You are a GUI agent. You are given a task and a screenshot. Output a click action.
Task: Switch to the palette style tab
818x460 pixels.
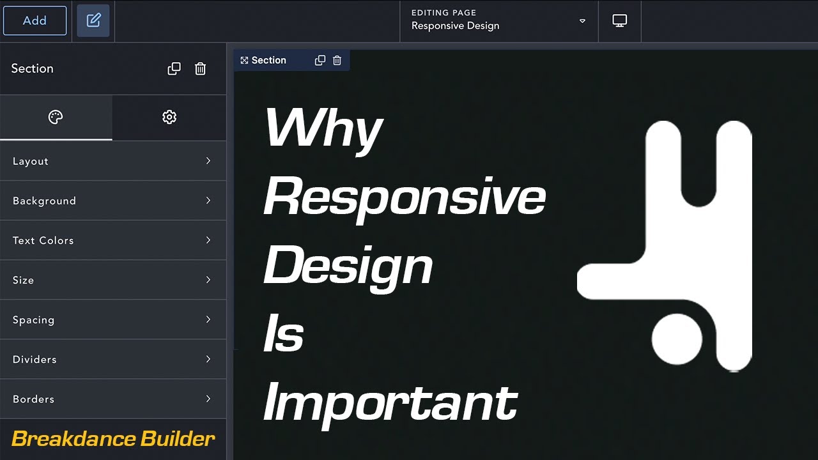coord(56,118)
